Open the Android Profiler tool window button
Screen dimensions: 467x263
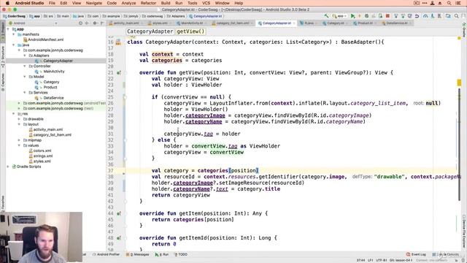106,255
